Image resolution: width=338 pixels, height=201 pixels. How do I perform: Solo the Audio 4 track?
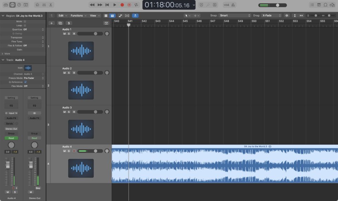pos(69,151)
